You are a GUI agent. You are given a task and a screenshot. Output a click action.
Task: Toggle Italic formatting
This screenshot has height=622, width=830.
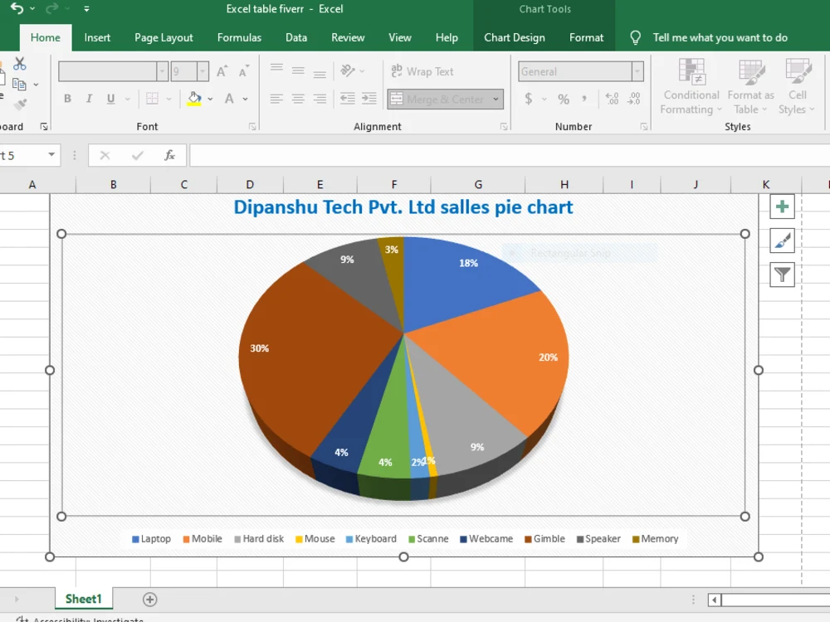89,99
